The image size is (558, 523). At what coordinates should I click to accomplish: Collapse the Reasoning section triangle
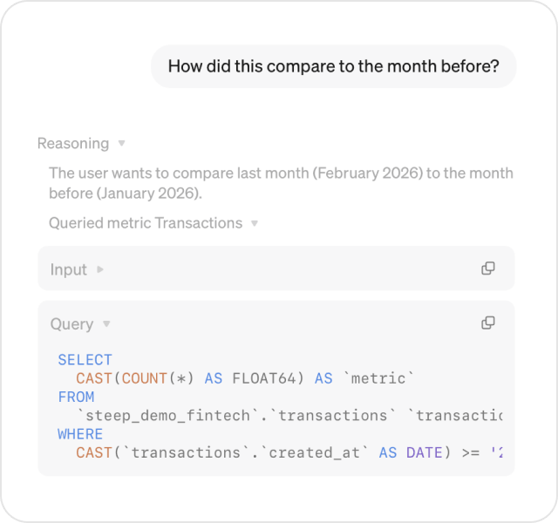[122, 144]
